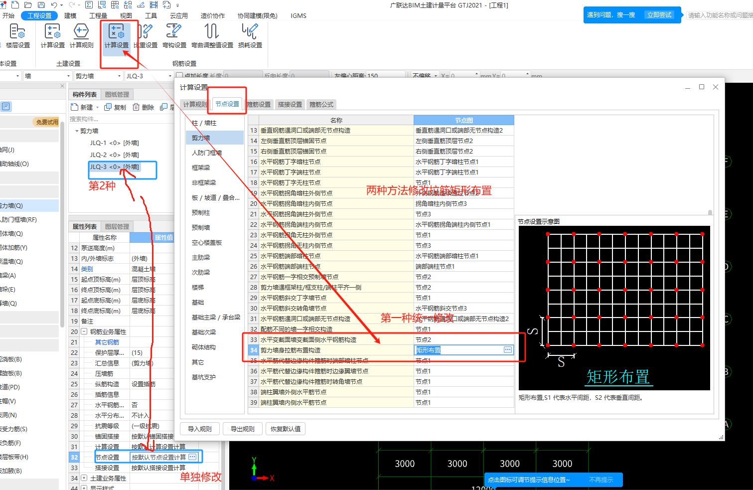This screenshot has width=753, height=490.
Task: Click the open folder icon in quick access bar
Action: 28,5
